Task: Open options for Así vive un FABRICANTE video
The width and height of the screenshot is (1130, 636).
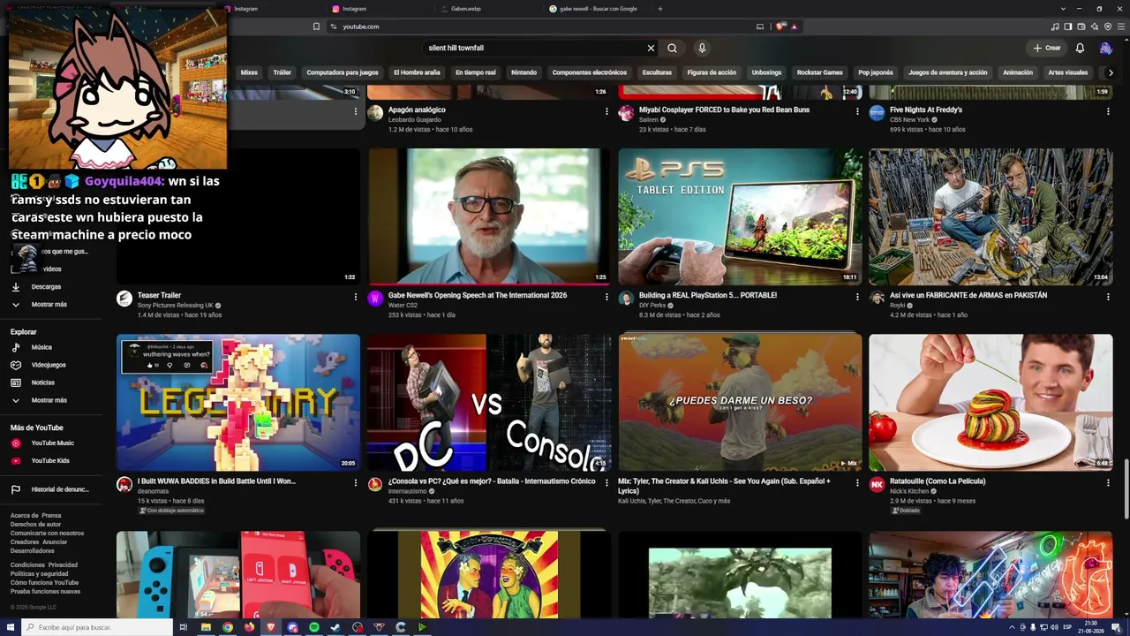Action: point(1108,297)
